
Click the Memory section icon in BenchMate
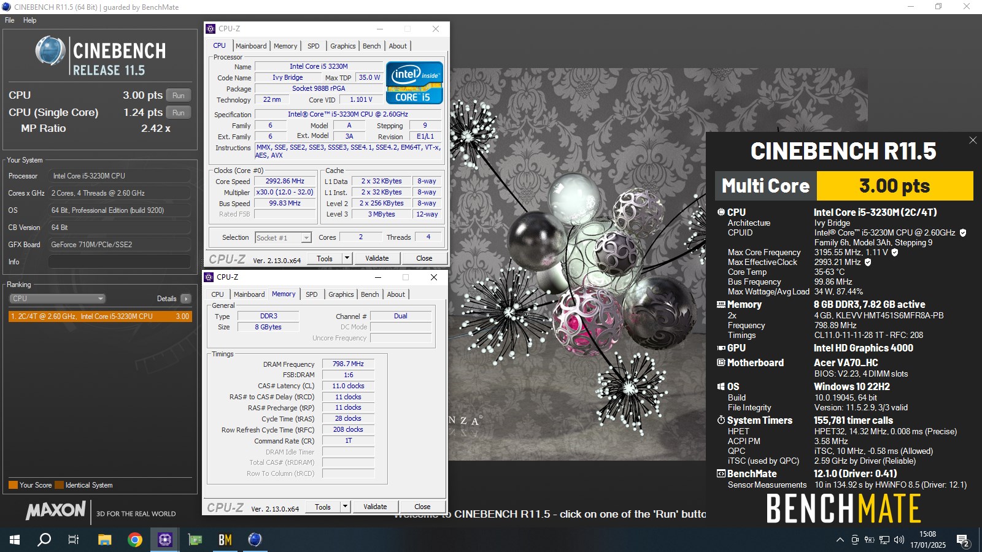point(721,304)
